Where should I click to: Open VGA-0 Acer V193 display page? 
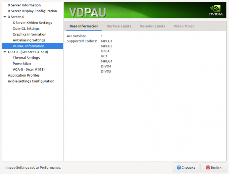[x=28, y=70]
